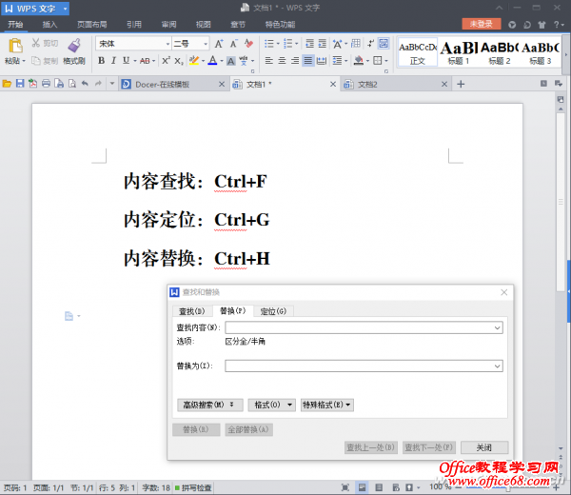Expand the 高级搜索 (Advanced search) options
The image size is (571, 495).
point(207,405)
